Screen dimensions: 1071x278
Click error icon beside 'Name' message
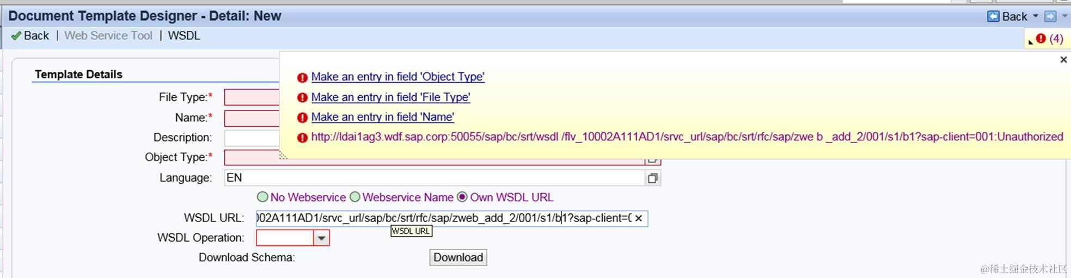click(x=302, y=118)
